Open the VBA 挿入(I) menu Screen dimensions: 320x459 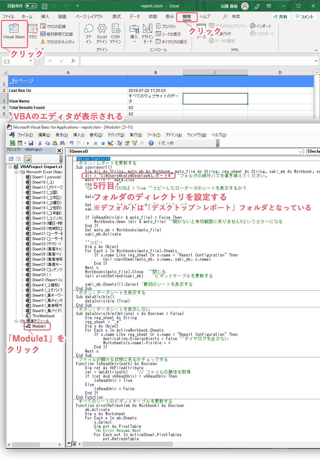[x=79, y=135]
